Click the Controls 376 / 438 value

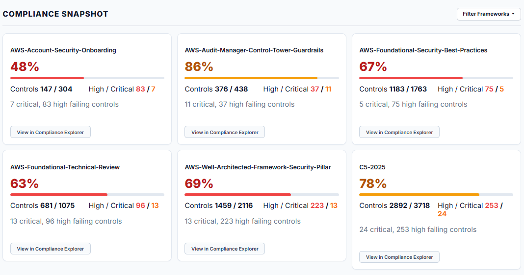(216, 89)
